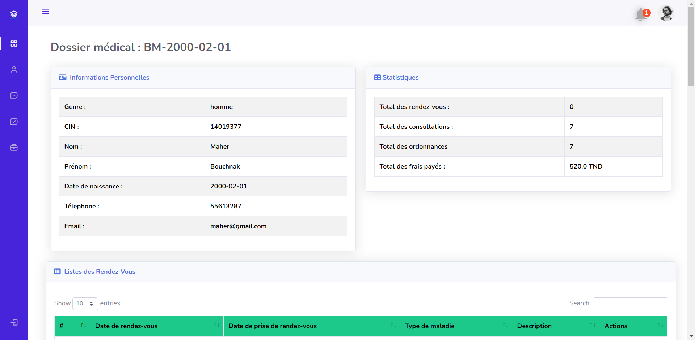This screenshot has width=695, height=340.
Task: Click the logout icon at sidebar bottom
Action: pyautogui.click(x=14, y=322)
